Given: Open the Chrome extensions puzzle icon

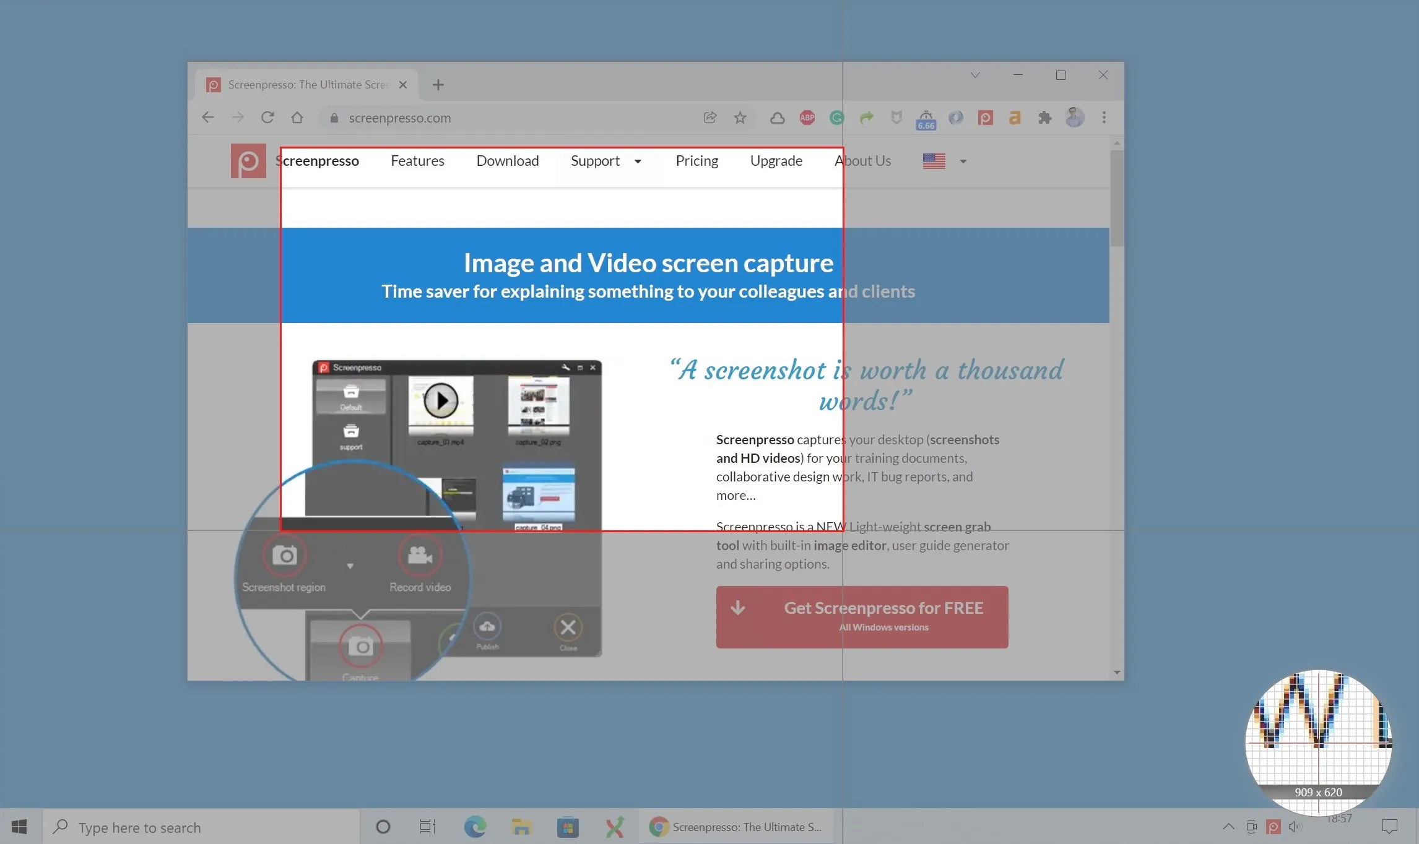Looking at the screenshot, I should (1044, 118).
